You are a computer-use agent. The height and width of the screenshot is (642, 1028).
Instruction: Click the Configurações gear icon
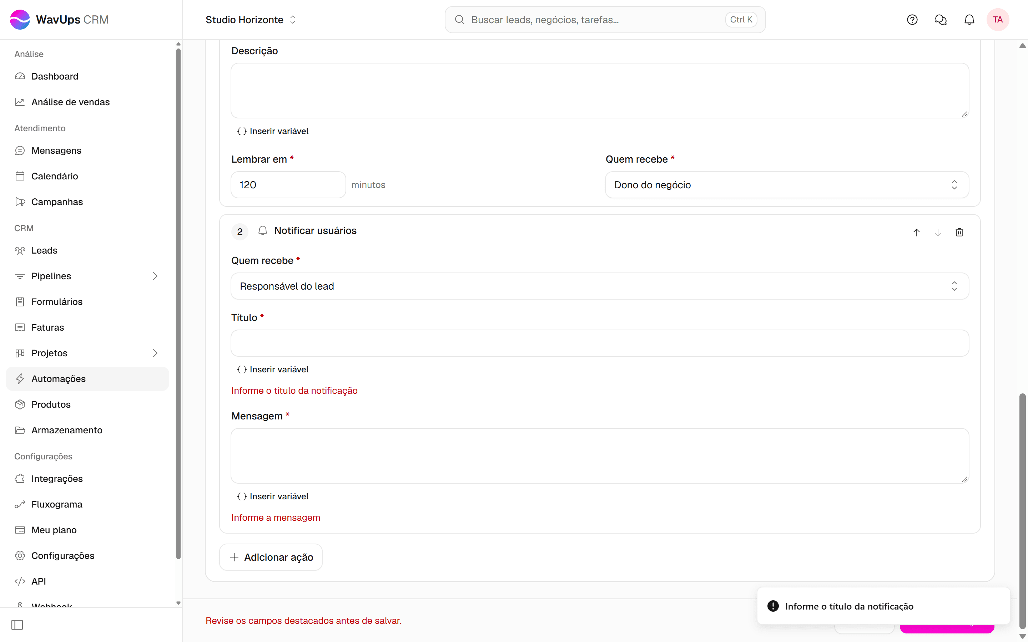click(x=20, y=556)
